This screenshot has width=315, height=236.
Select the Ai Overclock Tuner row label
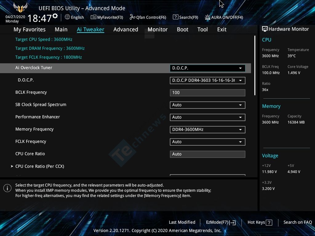pos(34,68)
